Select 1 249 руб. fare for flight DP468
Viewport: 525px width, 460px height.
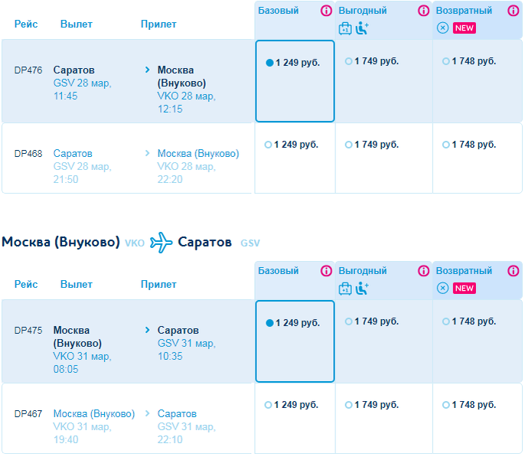292,145
